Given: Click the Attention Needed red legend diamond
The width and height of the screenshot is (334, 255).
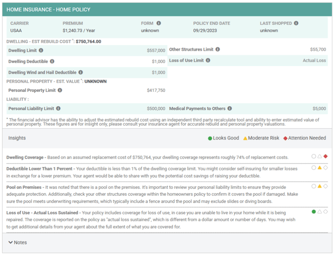Looking at the screenshot, I should tap(285, 138).
